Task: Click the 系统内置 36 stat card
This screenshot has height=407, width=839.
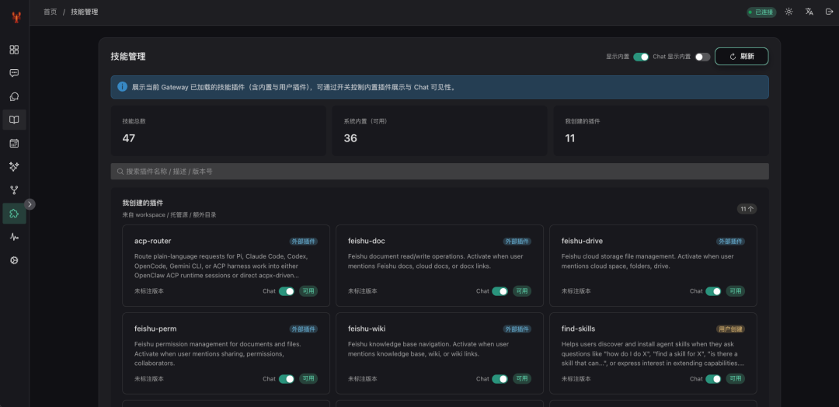Action: (440, 131)
